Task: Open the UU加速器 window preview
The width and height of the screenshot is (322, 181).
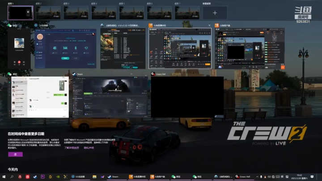Action: tap(65, 48)
